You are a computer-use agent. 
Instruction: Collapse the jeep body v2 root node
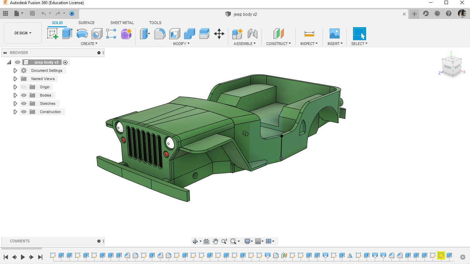coord(9,62)
